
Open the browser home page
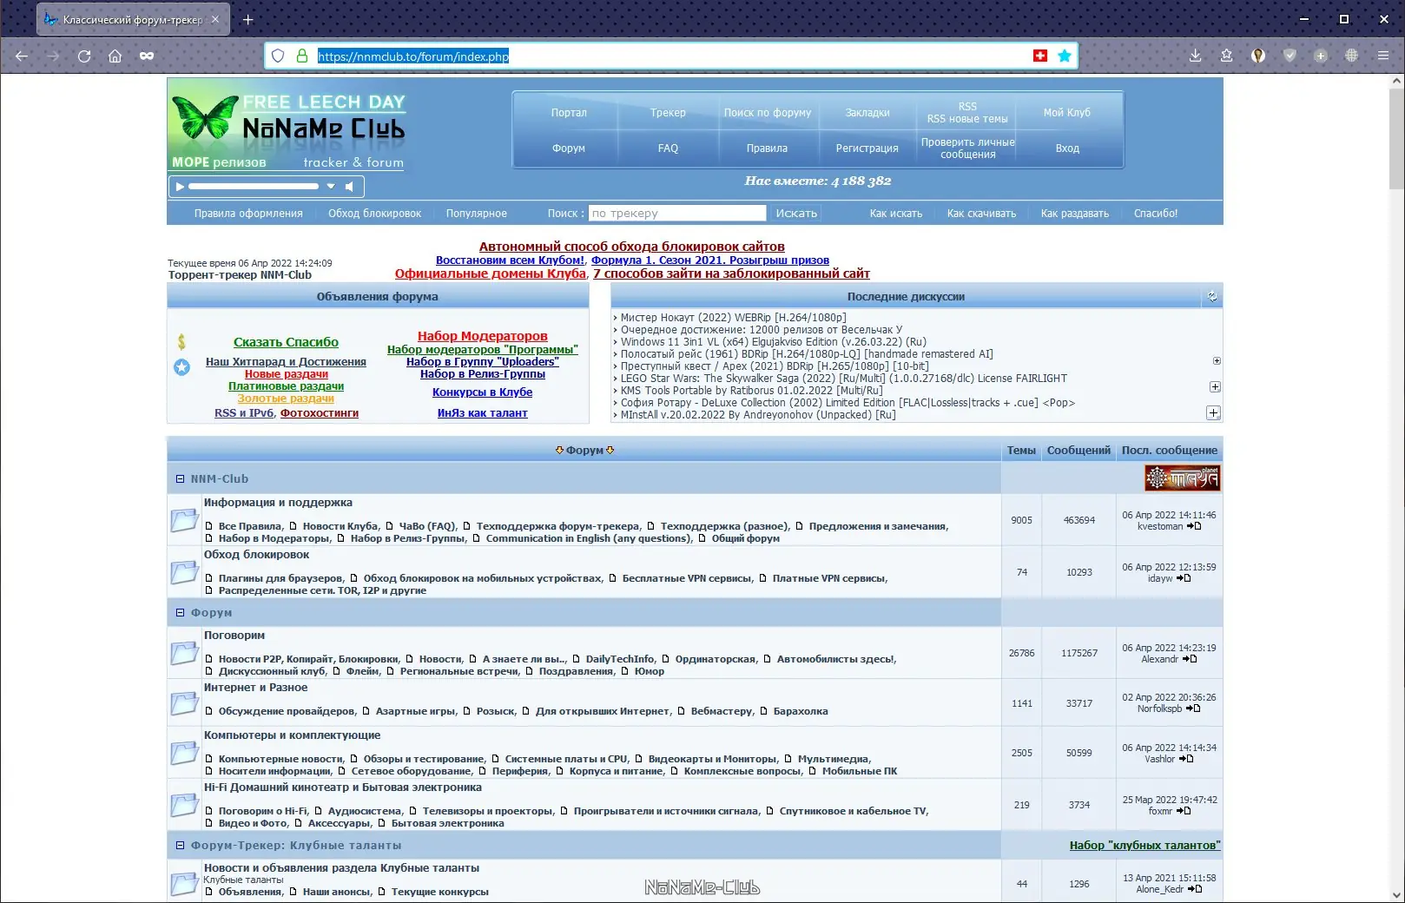click(115, 56)
